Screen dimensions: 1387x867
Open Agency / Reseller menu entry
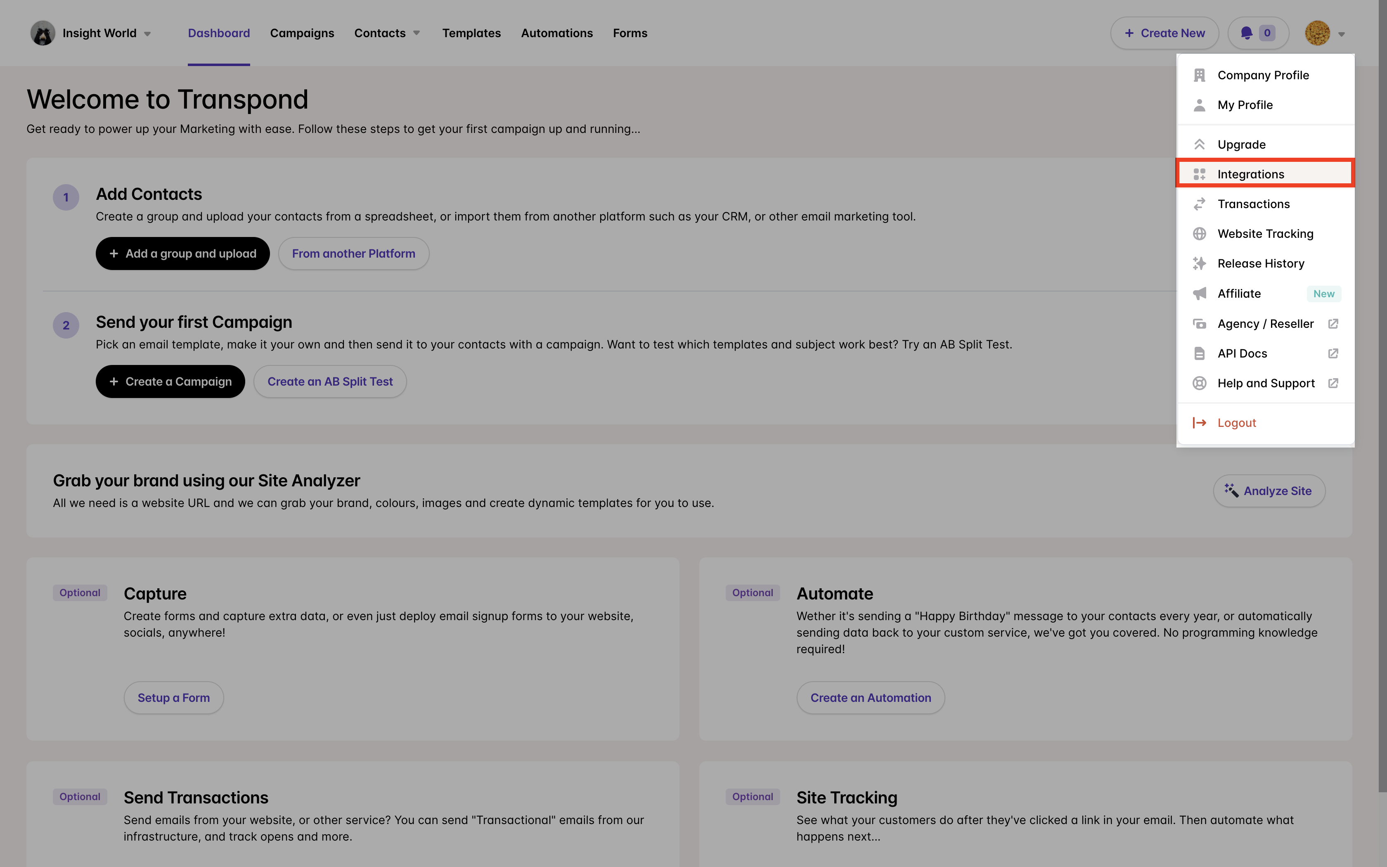click(x=1266, y=324)
